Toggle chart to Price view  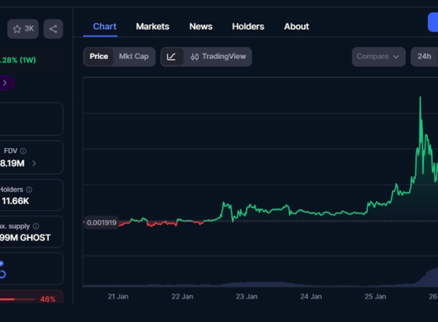(x=99, y=57)
